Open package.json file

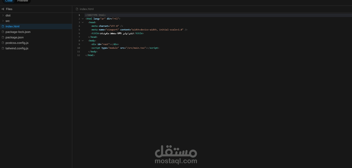pyautogui.click(x=15, y=37)
